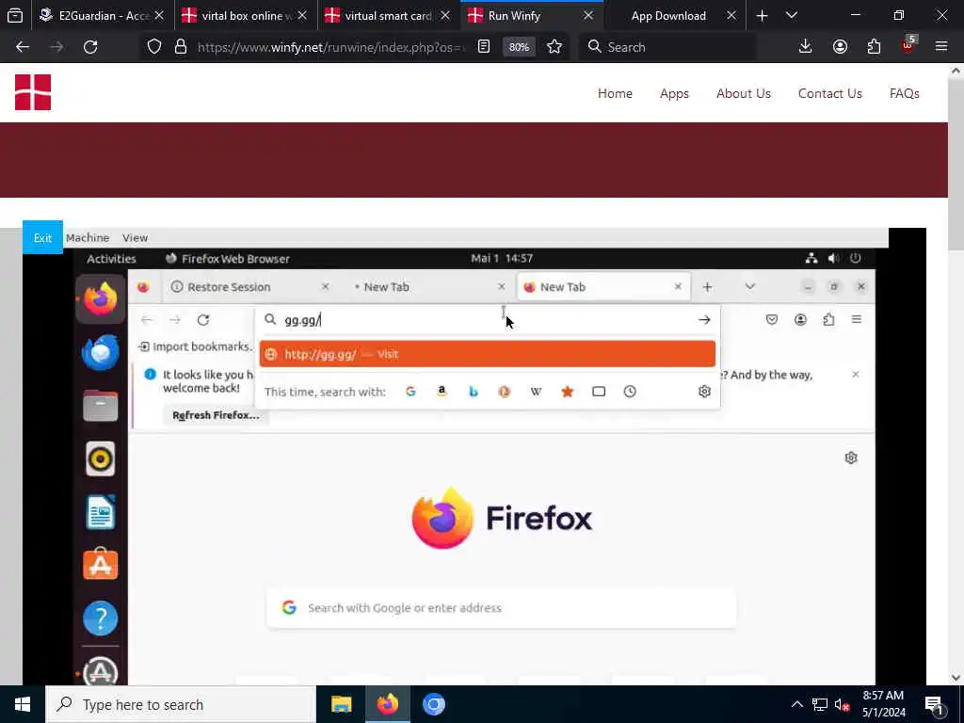Click the outer Firefox back arrow
Screen dimensions: 964x723
click(23, 47)
